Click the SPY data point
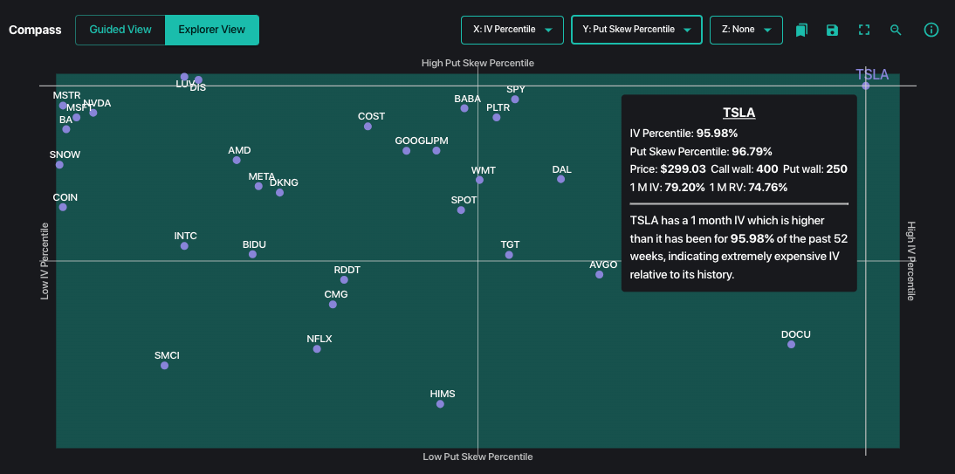Image resolution: width=955 pixels, height=474 pixels. click(515, 100)
